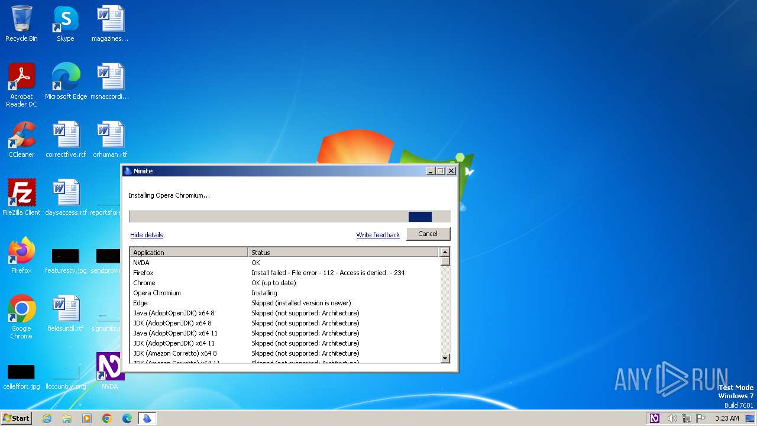Open the daysaccess.rtf file icon
The height and width of the screenshot is (426, 757).
(66, 197)
